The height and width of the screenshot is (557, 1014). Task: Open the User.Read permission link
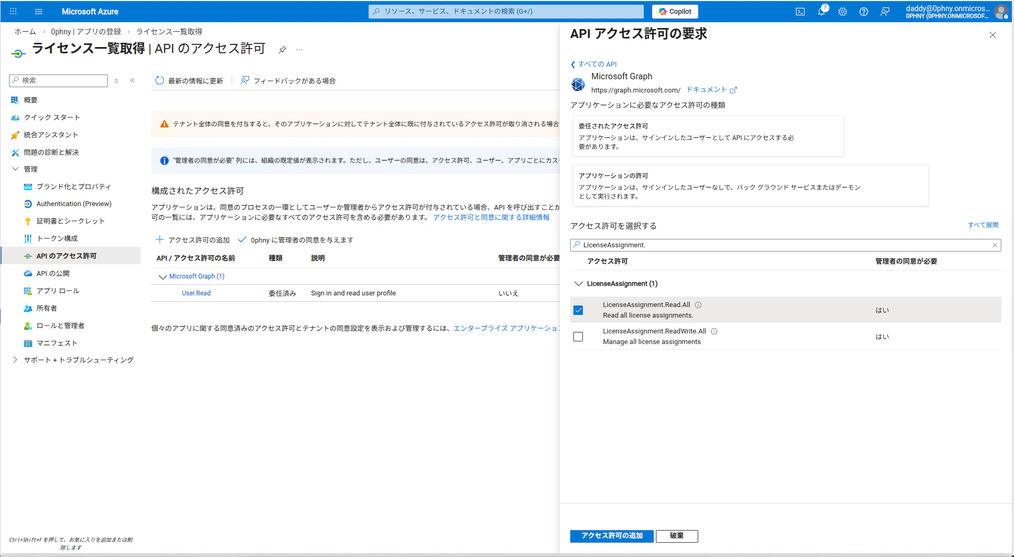coord(196,293)
